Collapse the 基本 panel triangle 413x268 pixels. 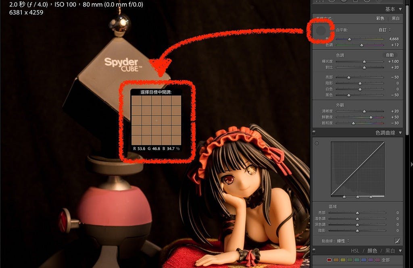tap(400, 9)
